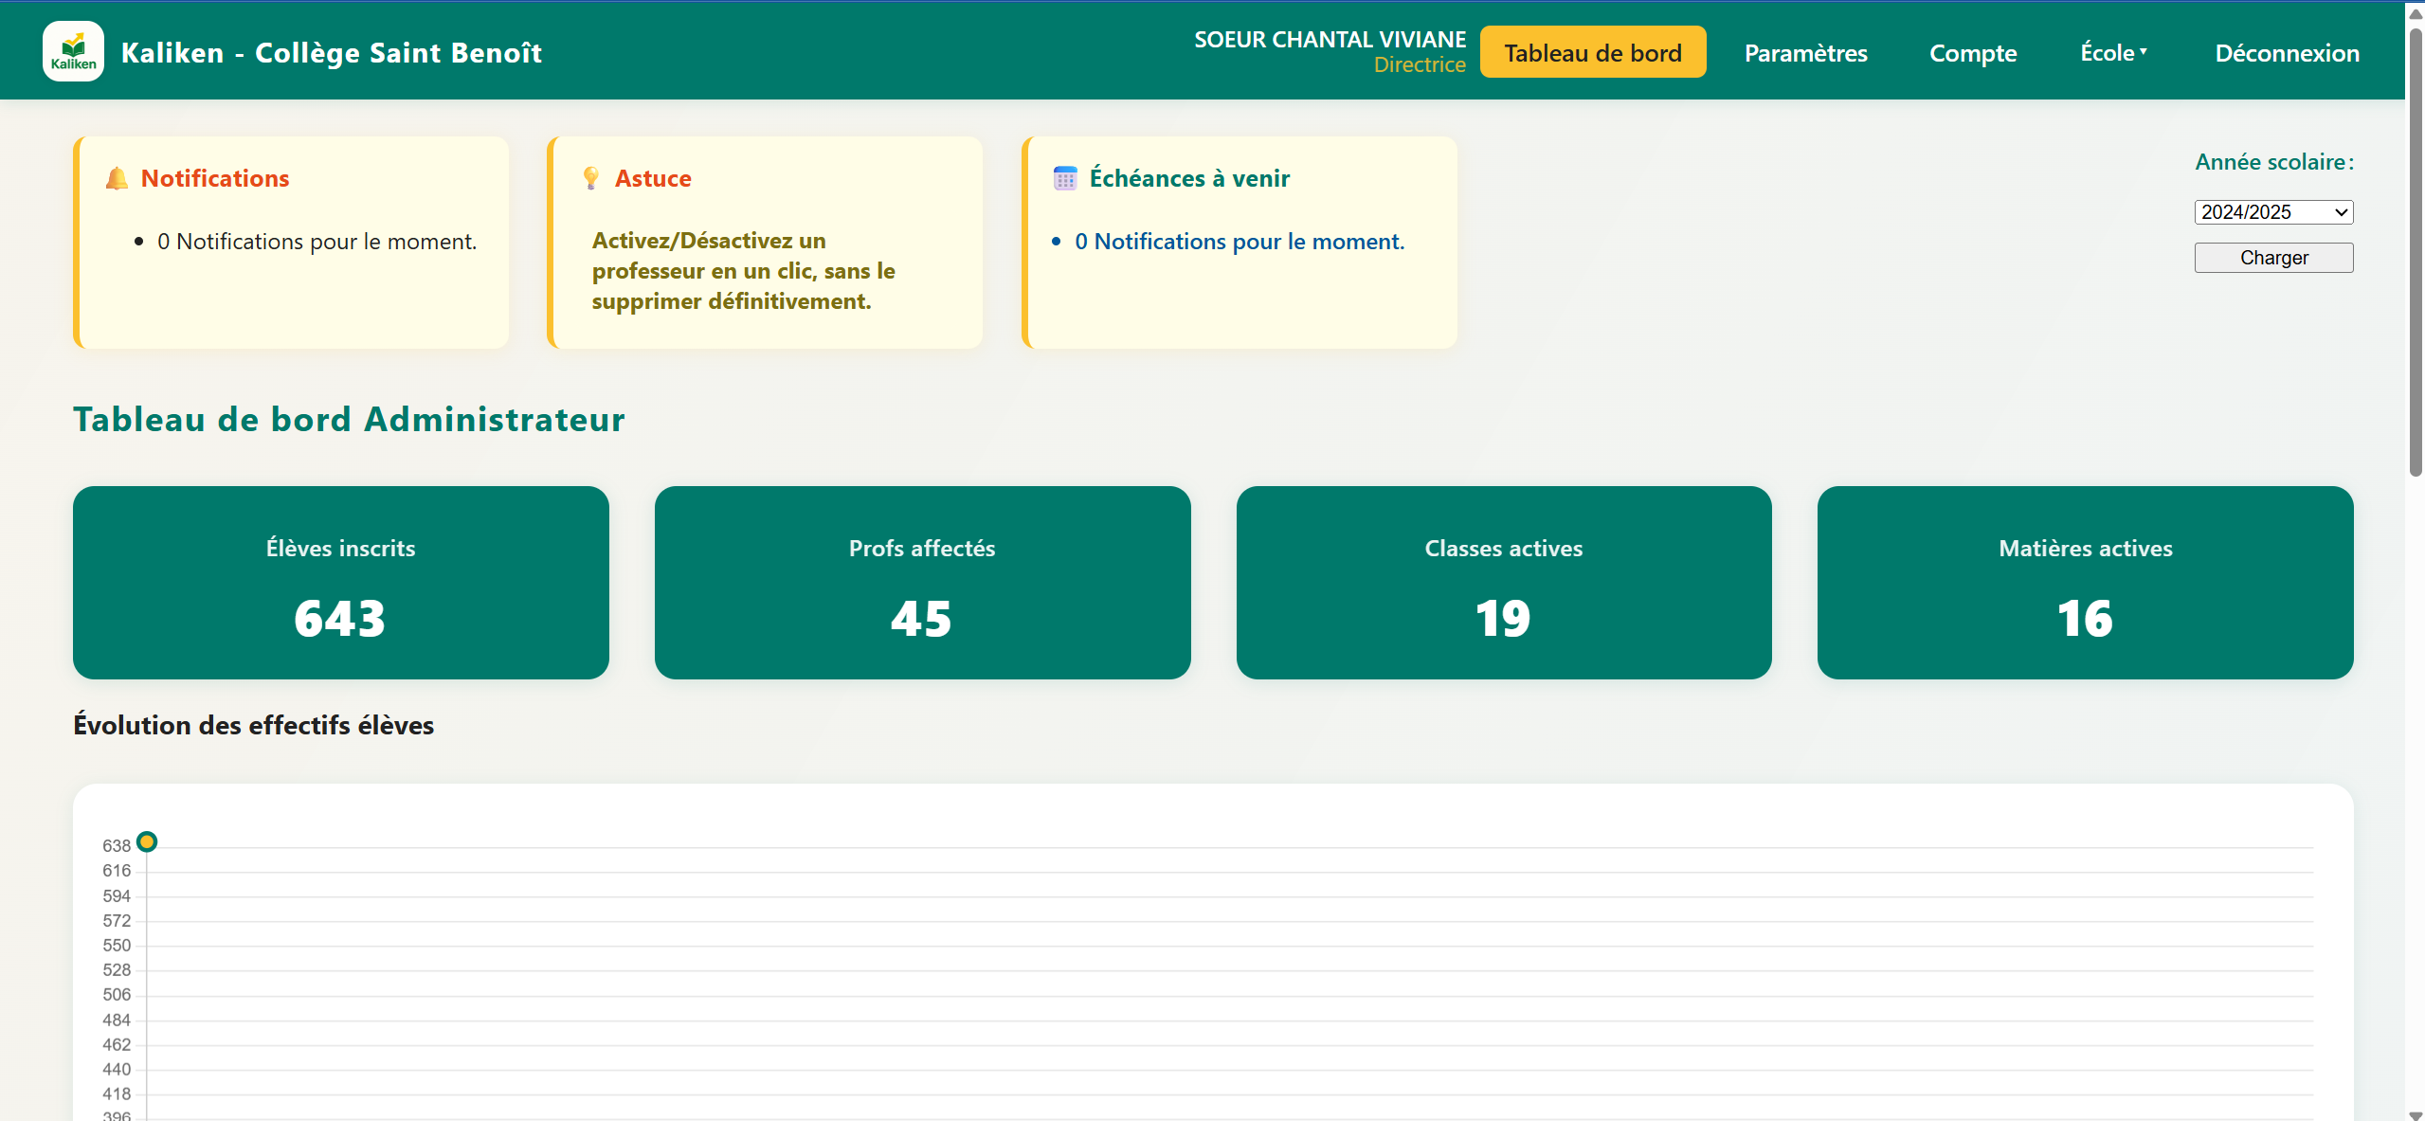
Task: Open the Compte menu item
Action: (x=1972, y=53)
